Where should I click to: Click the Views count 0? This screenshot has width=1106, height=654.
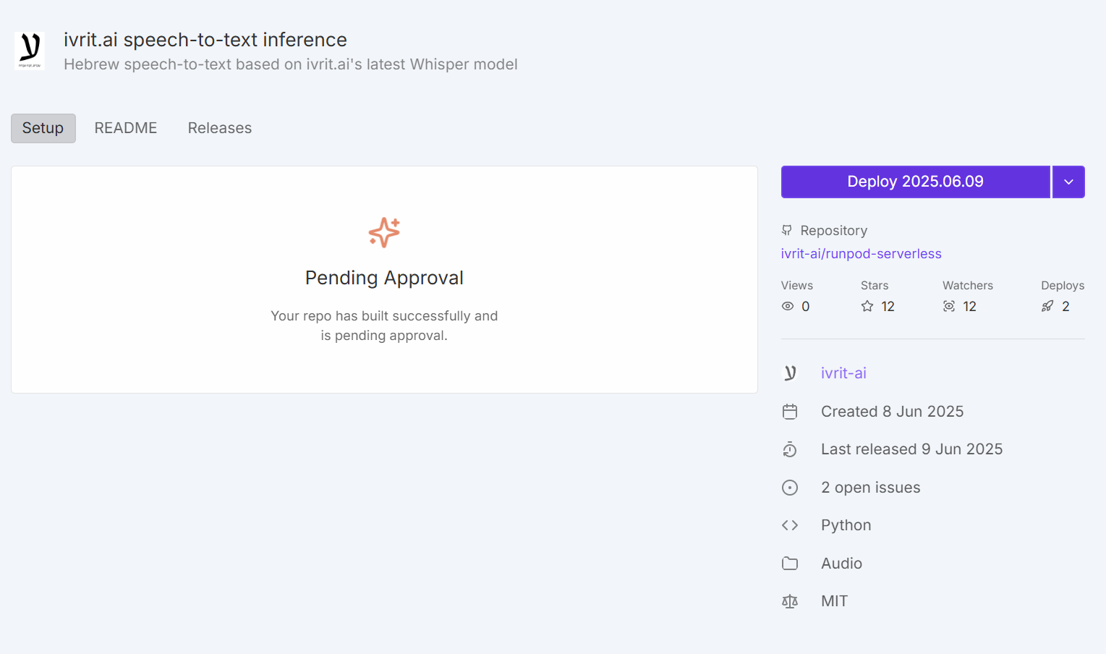tap(806, 307)
